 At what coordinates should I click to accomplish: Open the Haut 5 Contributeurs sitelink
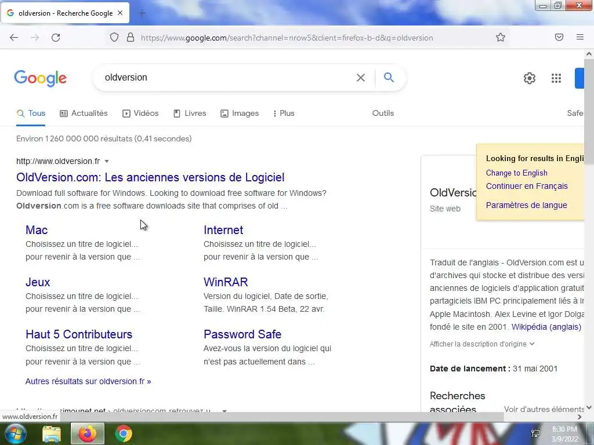79,334
